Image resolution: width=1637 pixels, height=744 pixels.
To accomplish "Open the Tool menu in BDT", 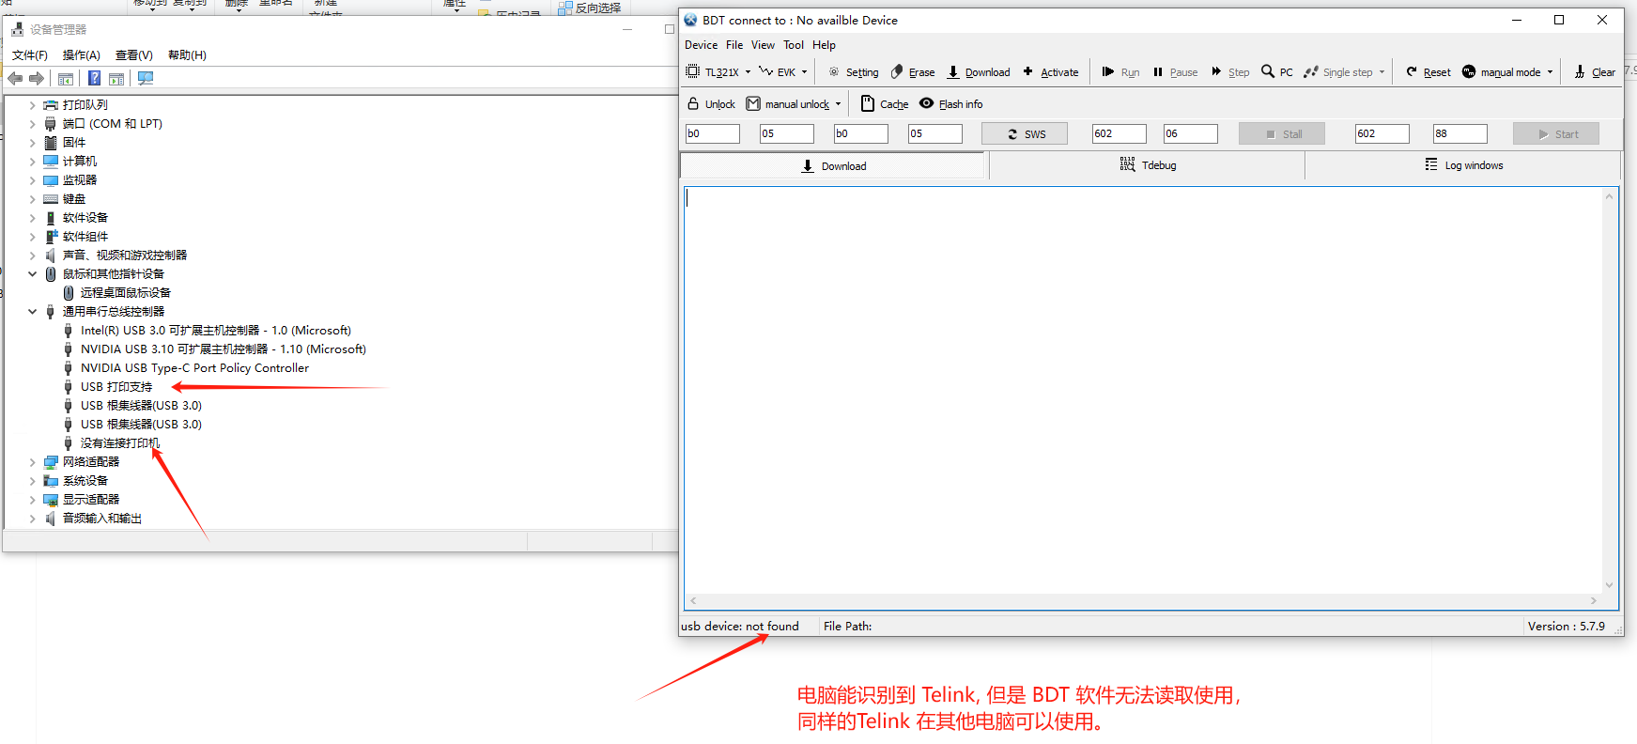I will coord(794,45).
